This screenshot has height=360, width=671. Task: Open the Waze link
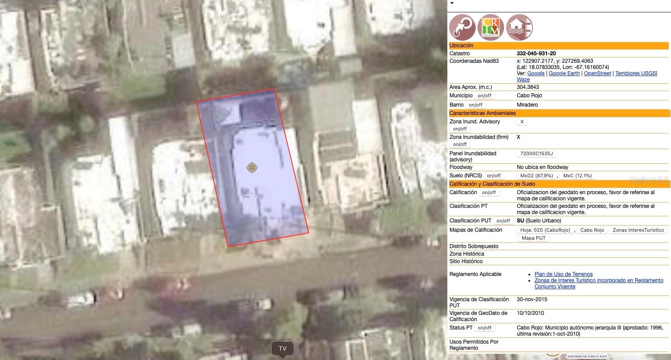click(x=523, y=80)
